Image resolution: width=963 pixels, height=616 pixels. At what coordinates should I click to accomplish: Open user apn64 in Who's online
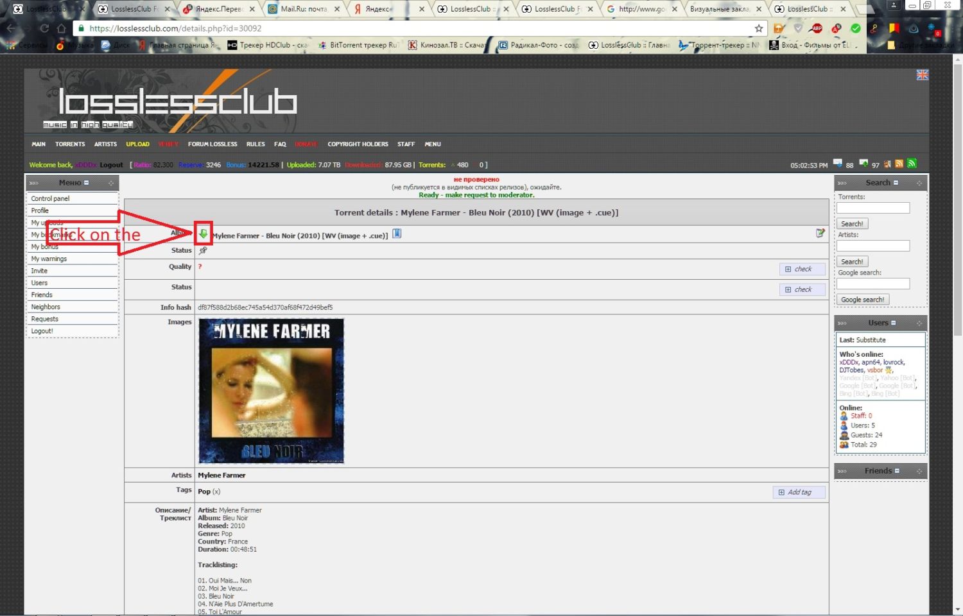[871, 363]
